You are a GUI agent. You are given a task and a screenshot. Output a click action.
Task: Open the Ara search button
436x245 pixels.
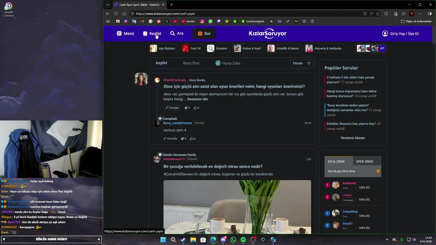(x=177, y=34)
